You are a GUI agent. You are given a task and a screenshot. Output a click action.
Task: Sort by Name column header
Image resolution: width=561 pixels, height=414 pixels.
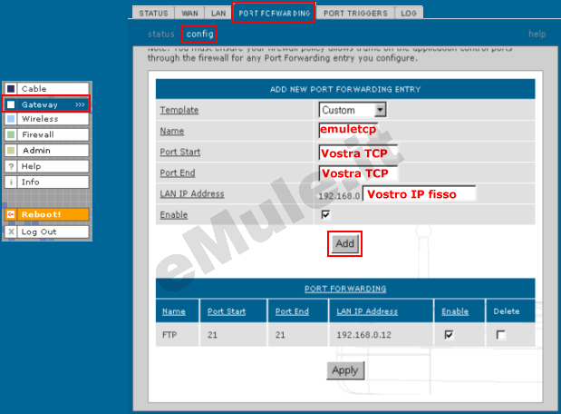click(174, 311)
